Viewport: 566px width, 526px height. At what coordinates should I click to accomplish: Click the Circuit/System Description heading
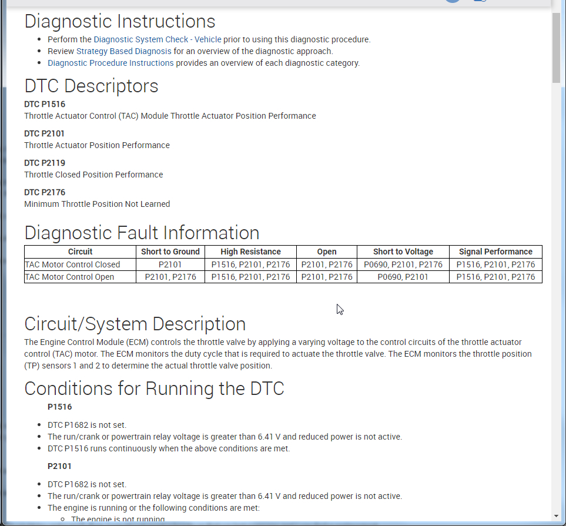click(x=135, y=324)
